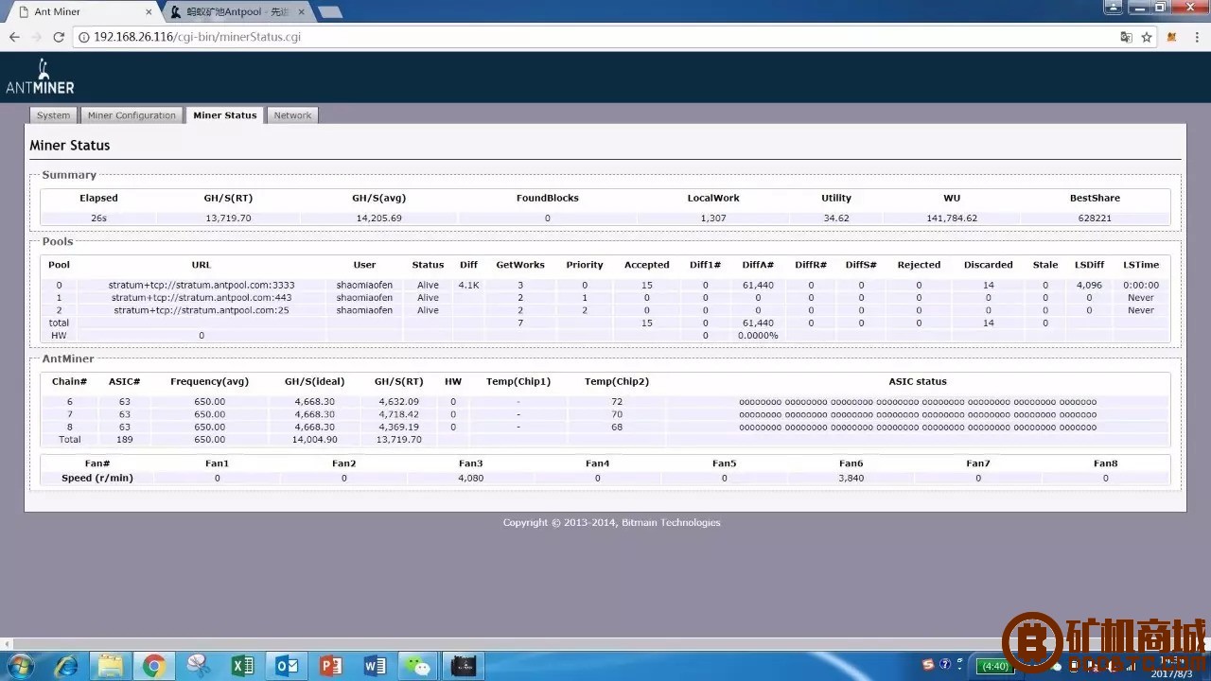Click the HW percentage 0.0000%
The image size is (1211, 681).
[x=758, y=336]
